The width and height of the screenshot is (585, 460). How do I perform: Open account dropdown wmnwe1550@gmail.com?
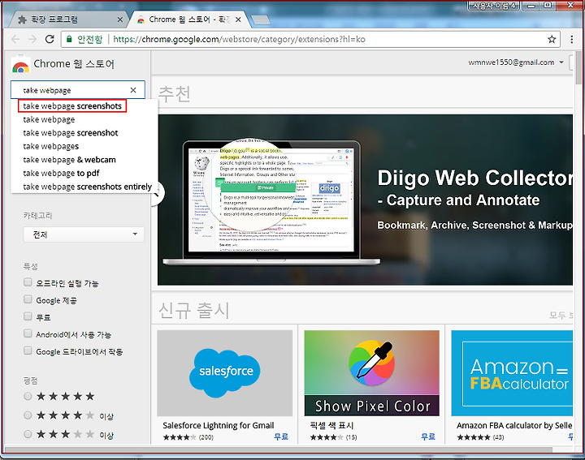click(516, 62)
